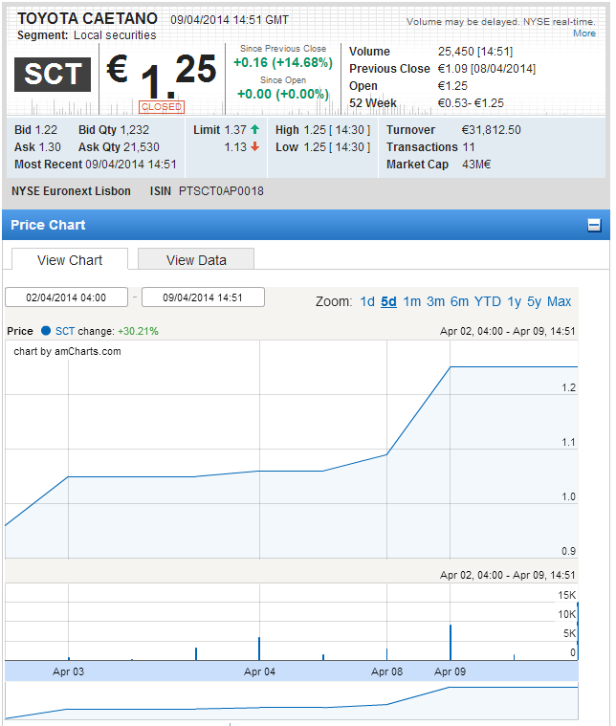Click the TOYOTA CAETANO company name
The image size is (616, 726).
pyautogui.click(x=87, y=18)
